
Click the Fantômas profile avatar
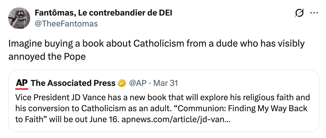click(19, 18)
